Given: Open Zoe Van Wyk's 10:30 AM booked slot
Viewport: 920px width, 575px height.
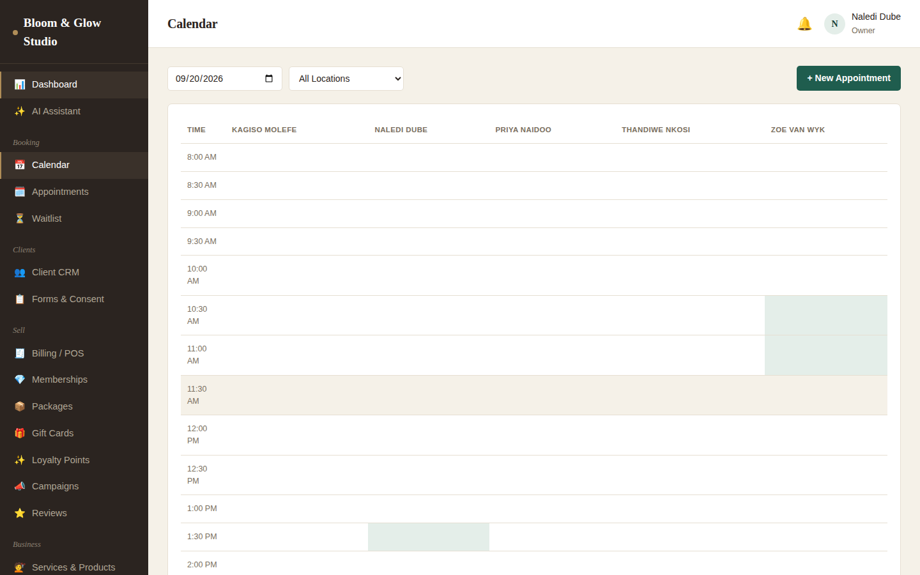Looking at the screenshot, I should [826, 316].
